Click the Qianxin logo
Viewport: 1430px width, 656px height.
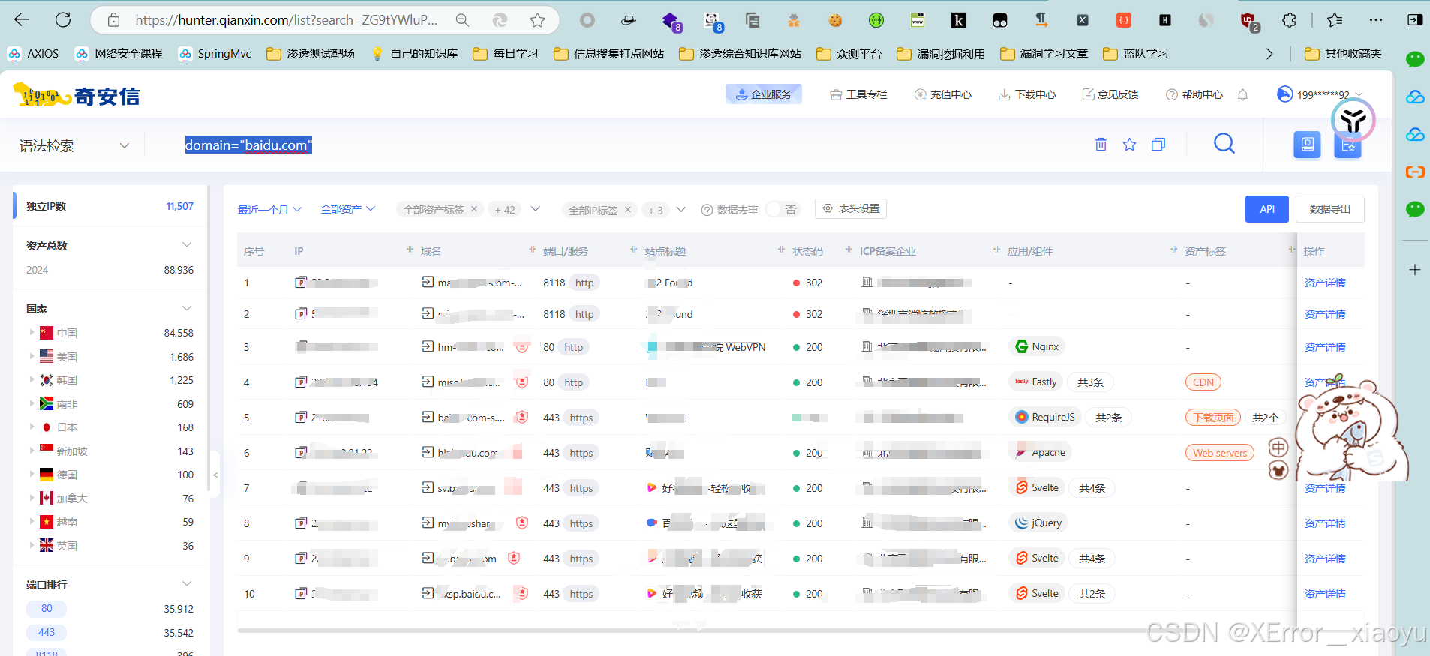pyautogui.click(x=77, y=96)
